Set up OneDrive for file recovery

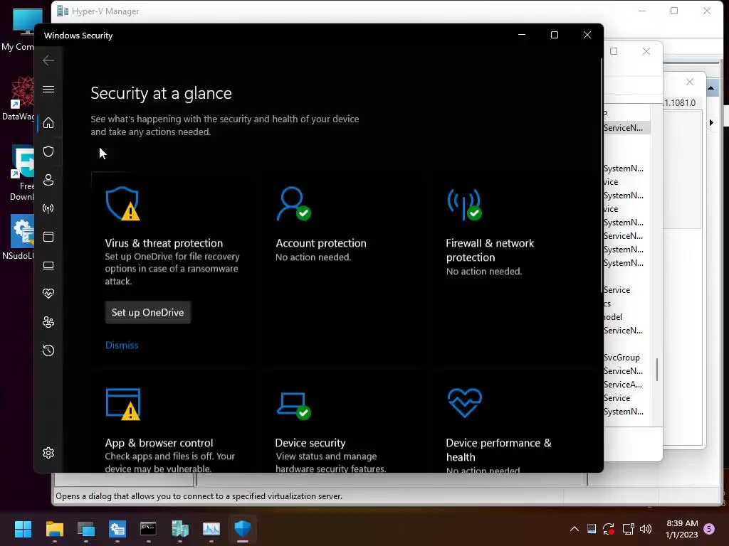pos(148,313)
